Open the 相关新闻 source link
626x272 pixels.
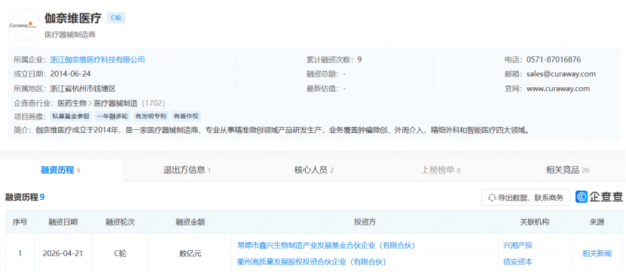pyautogui.click(x=597, y=253)
